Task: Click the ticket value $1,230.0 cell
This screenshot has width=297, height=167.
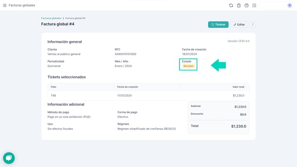Action: (238, 96)
